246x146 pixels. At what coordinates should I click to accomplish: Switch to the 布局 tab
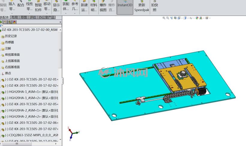tap(15, 17)
